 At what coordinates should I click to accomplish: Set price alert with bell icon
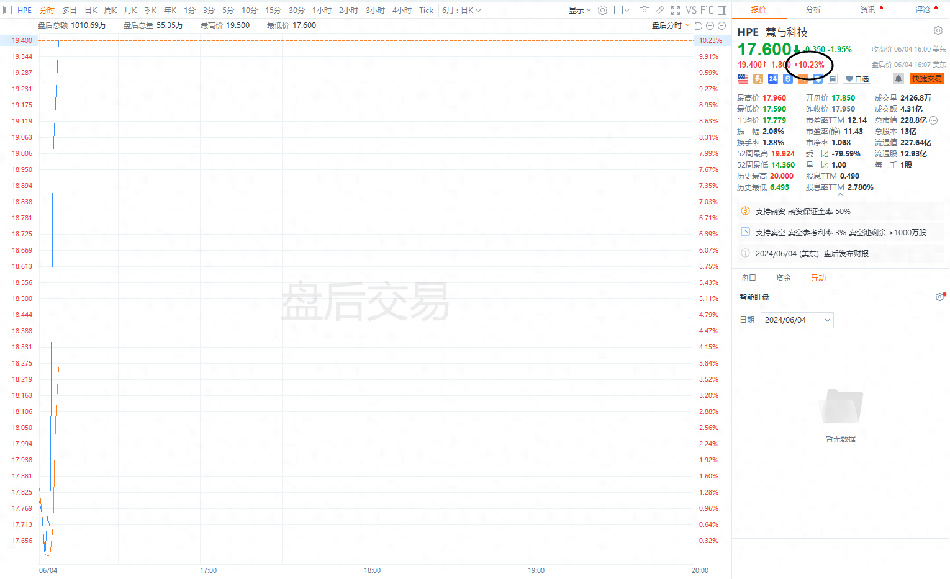[x=898, y=79]
